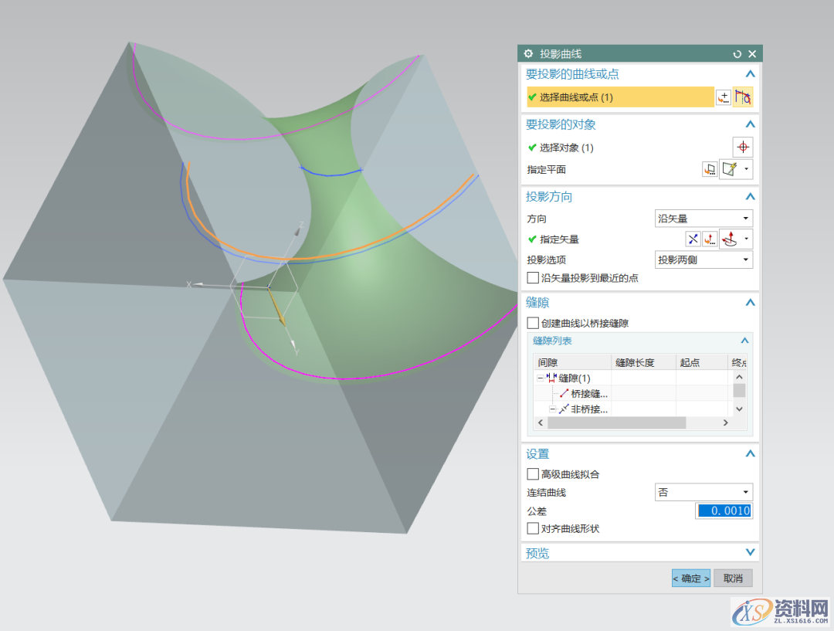Click the reverse direction icon beside 指定矢量

(693, 239)
